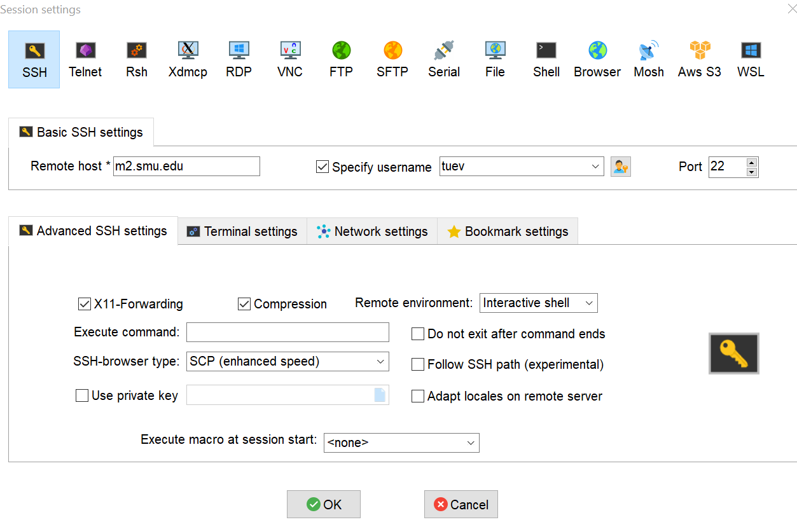Open the RDP session type

point(239,60)
